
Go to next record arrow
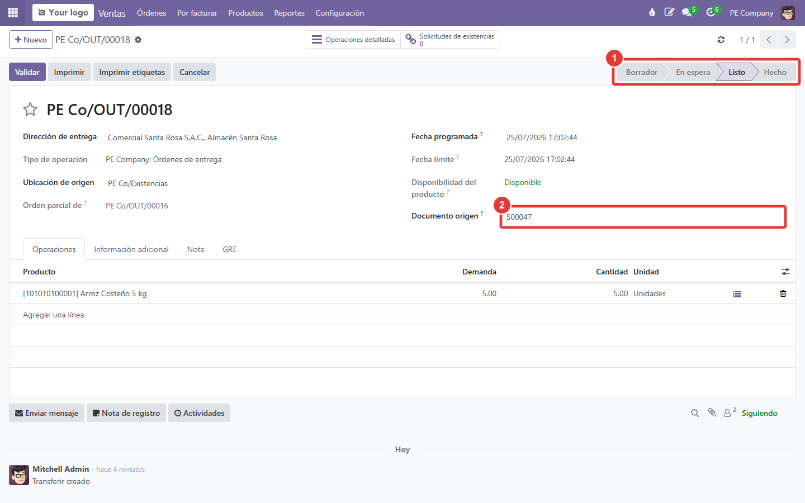(787, 40)
